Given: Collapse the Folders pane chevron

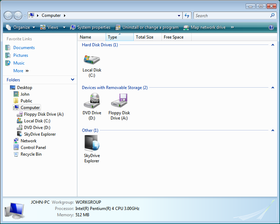Looking at the screenshot, I should point(72,80).
